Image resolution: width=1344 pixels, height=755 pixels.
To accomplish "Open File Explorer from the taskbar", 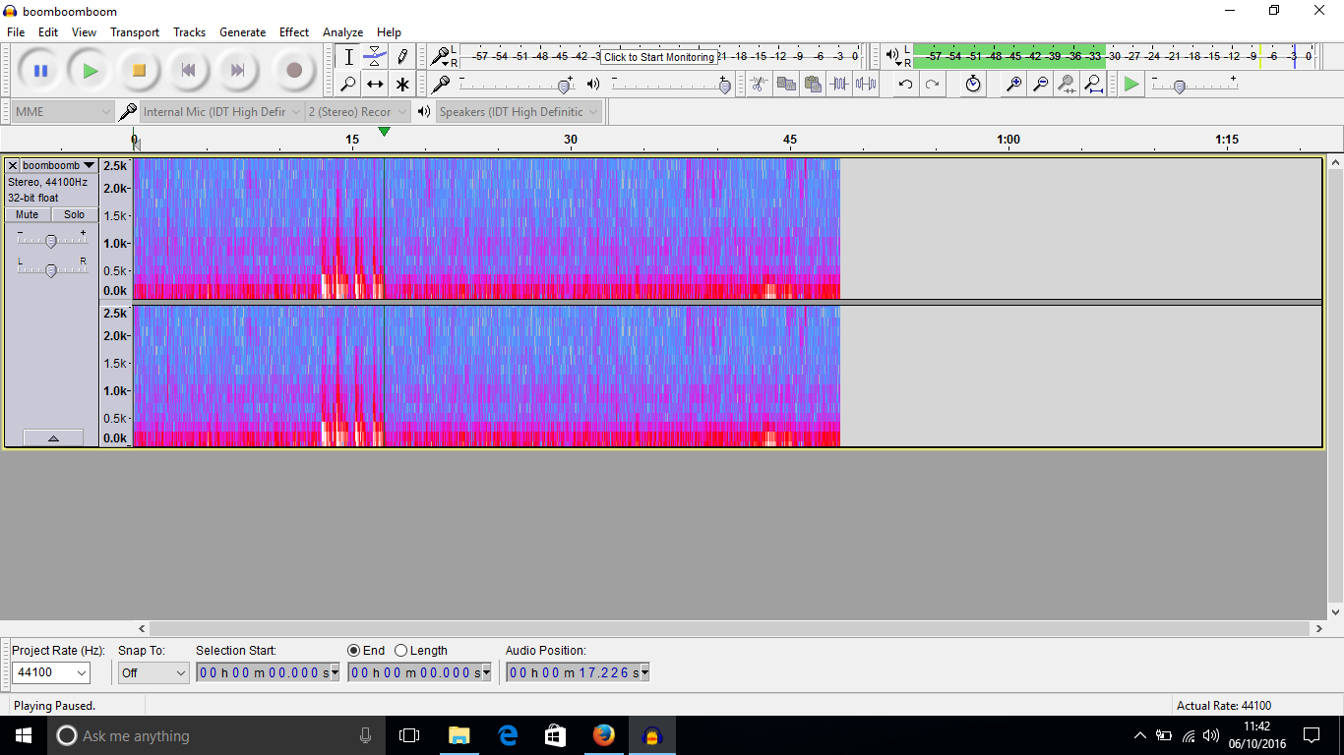I will pos(458,735).
